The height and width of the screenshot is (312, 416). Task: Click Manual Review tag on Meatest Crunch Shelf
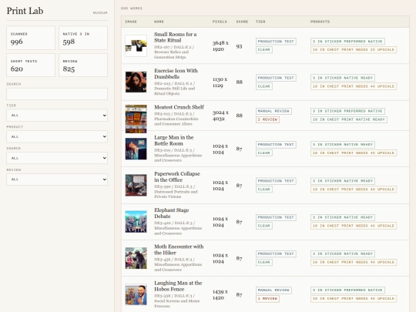[x=273, y=111]
